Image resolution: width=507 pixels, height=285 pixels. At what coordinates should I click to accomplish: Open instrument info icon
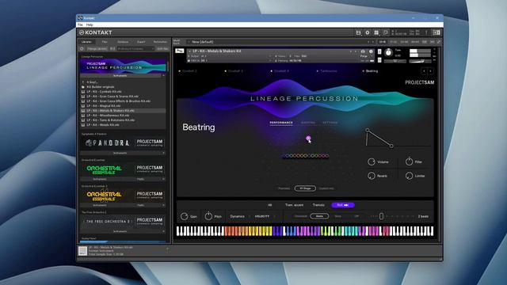pyautogui.click(x=371, y=51)
